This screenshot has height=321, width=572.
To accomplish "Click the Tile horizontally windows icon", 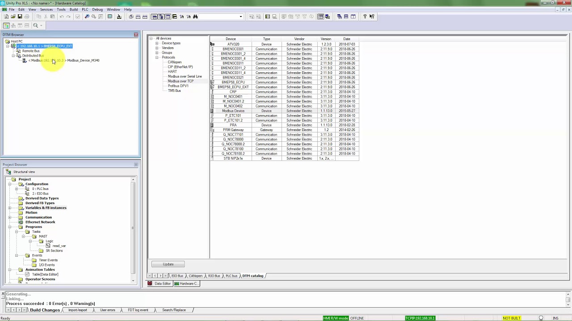I will click(x=346, y=16).
